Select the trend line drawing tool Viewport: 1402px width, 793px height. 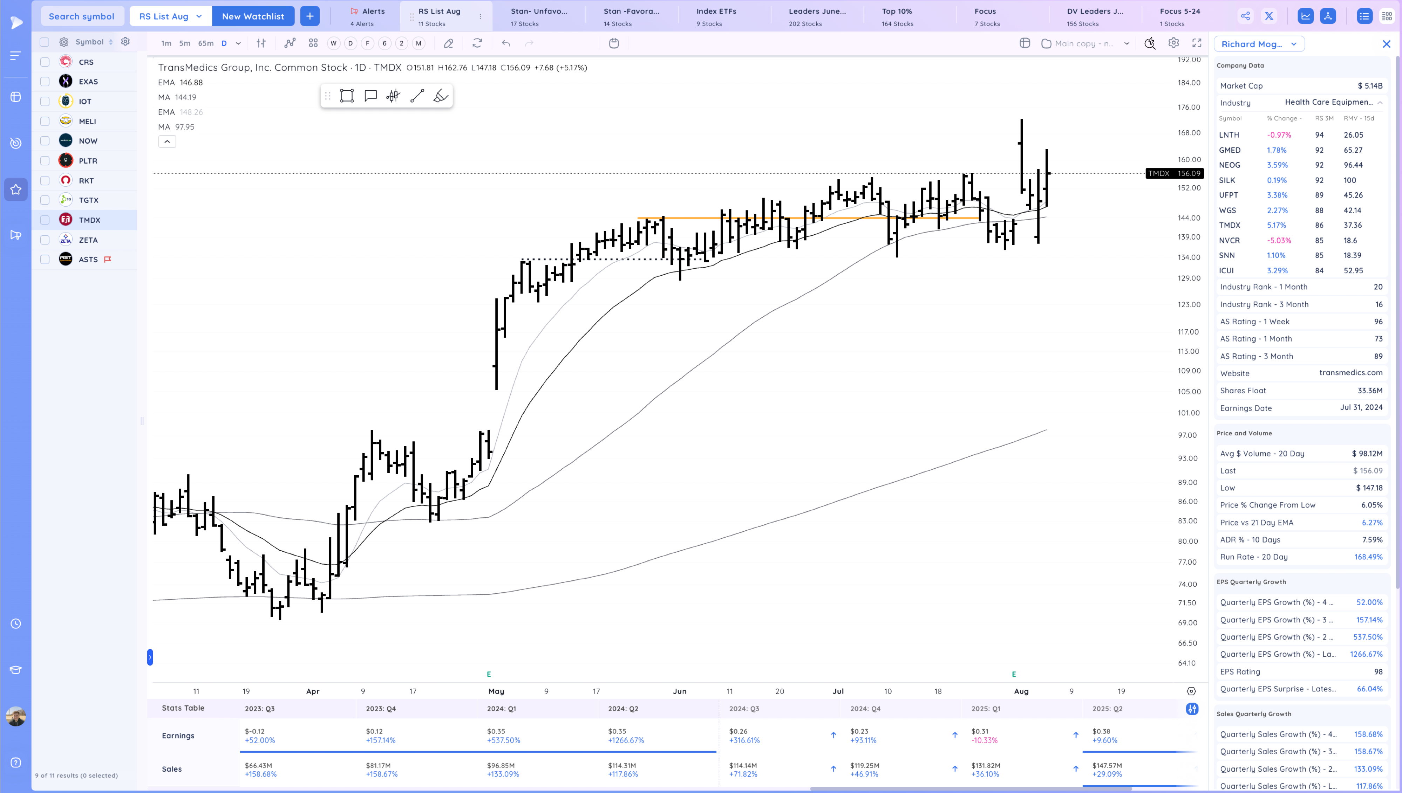click(417, 96)
